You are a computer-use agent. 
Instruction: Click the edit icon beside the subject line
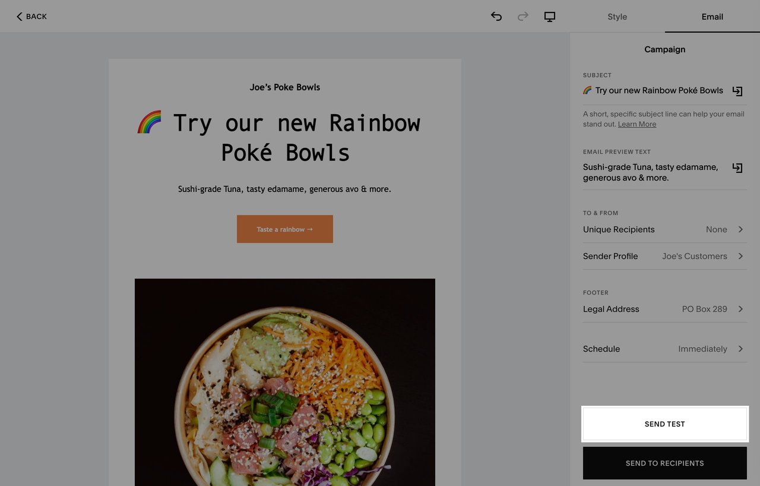[x=737, y=90]
